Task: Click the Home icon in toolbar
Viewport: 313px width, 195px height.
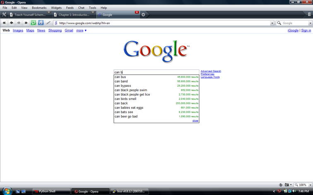Action: (41, 23)
